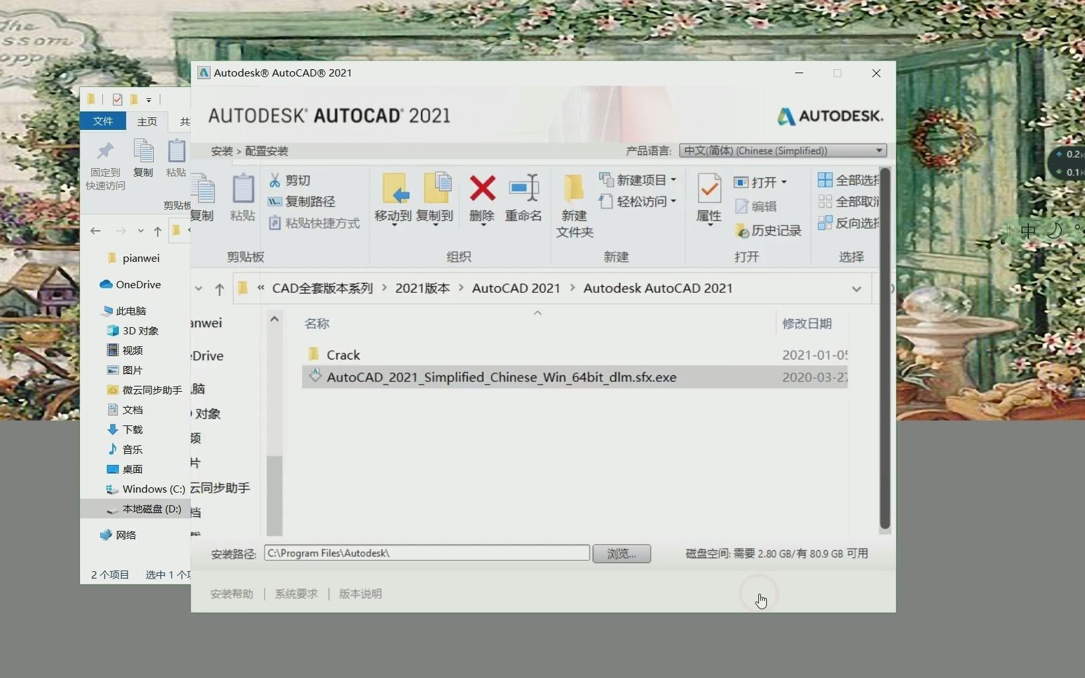Click 2021版本 in breadcrumb path
The height and width of the screenshot is (678, 1085).
coord(422,288)
